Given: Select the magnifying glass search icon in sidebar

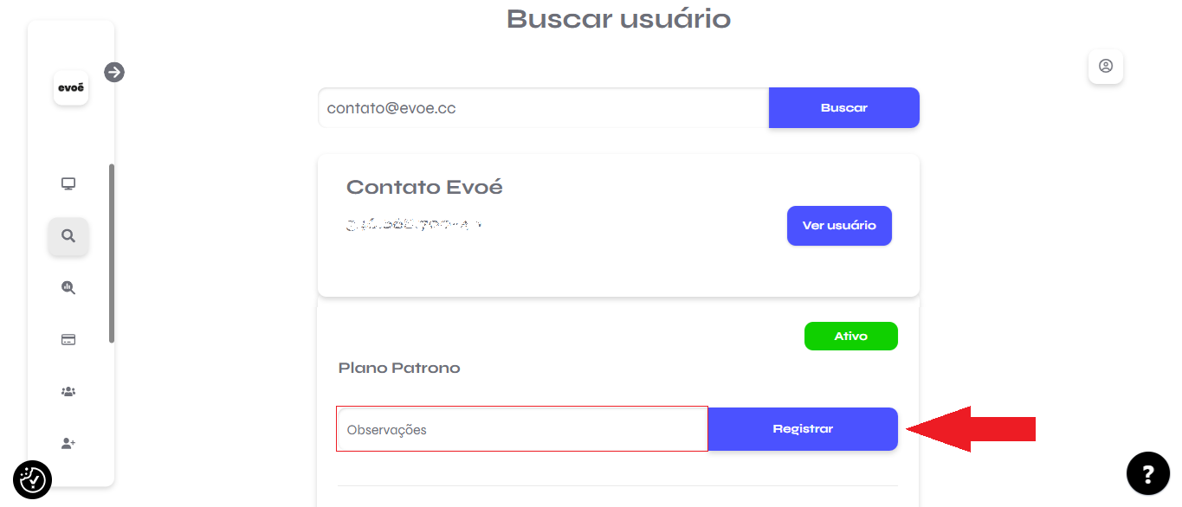Looking at the screenshot, I should (68, 236).
